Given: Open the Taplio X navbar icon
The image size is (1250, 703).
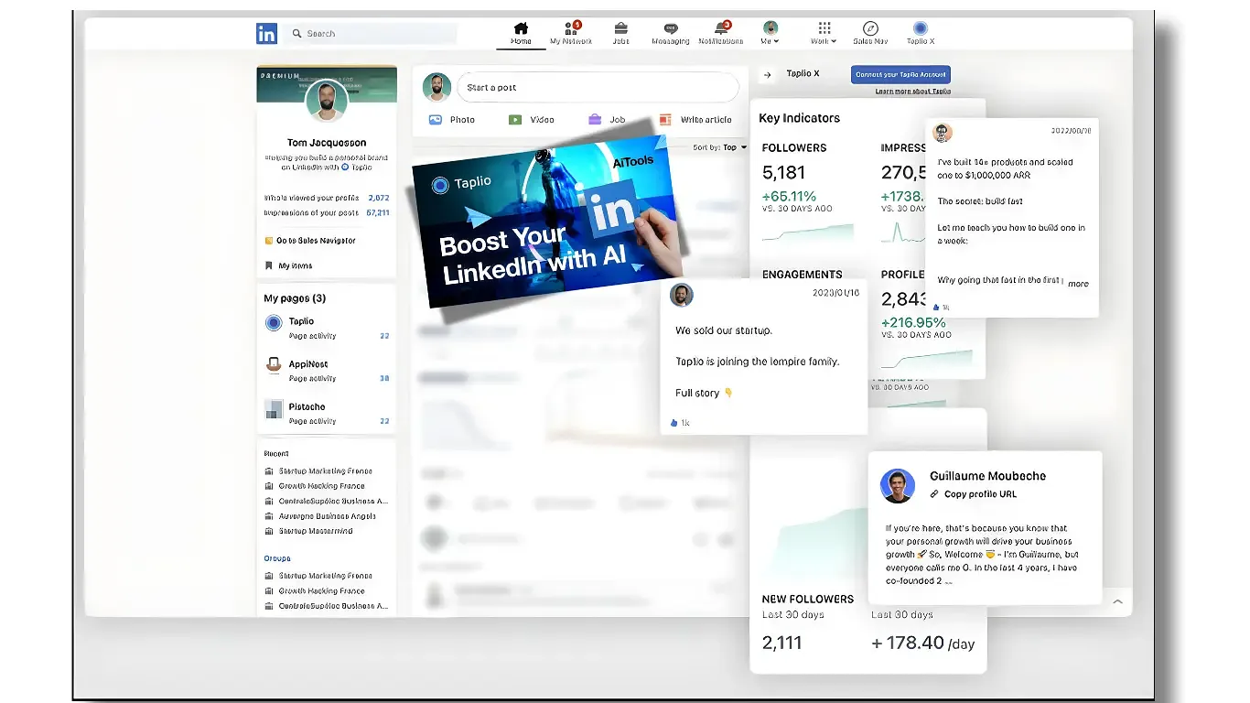Looking at the screenshot, I should click(x=921, y=34).
